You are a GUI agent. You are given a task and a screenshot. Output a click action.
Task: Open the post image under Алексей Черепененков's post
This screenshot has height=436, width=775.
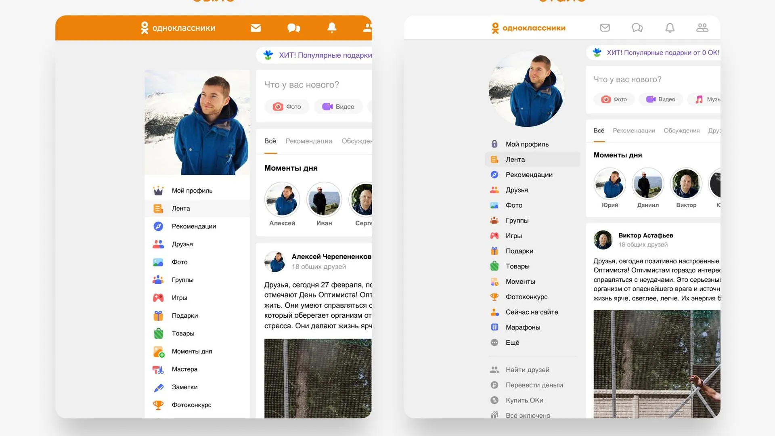(318, 378)
